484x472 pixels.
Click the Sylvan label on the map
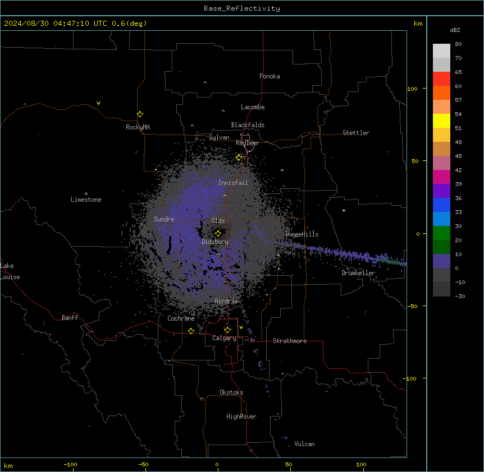[x=219, y=137]
